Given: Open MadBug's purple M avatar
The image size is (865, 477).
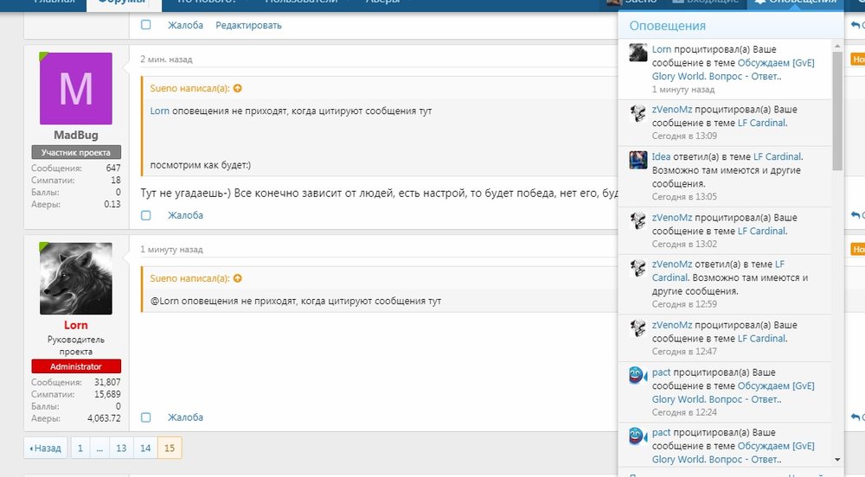Looking at the screenshot, I should pos(76,88).
